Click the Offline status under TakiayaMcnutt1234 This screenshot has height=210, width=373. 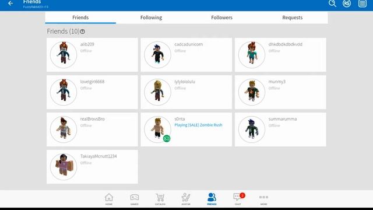click(x=86, y=163)
